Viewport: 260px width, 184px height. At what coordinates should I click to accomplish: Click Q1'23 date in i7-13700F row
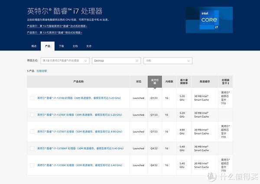click(154, 115)
